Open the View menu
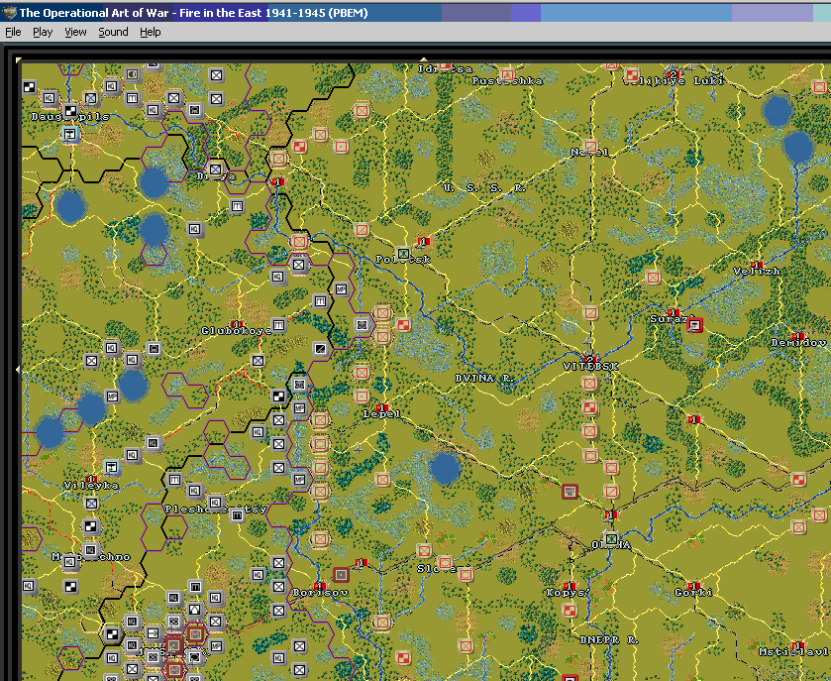 tap(75, 33)
